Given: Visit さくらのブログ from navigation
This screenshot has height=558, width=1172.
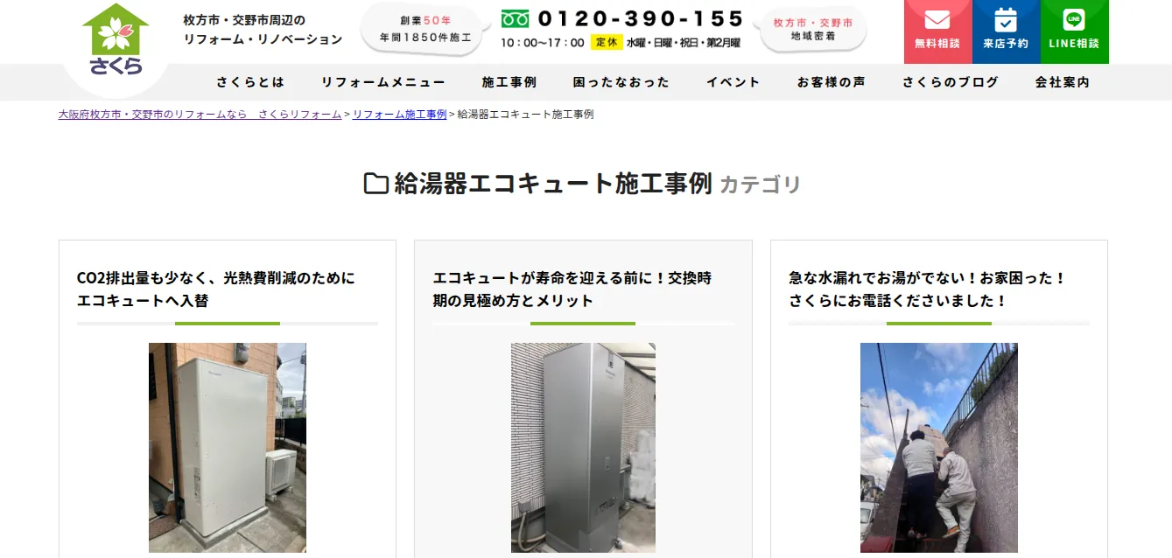Looking at the screenshot, I should [950, 82].
